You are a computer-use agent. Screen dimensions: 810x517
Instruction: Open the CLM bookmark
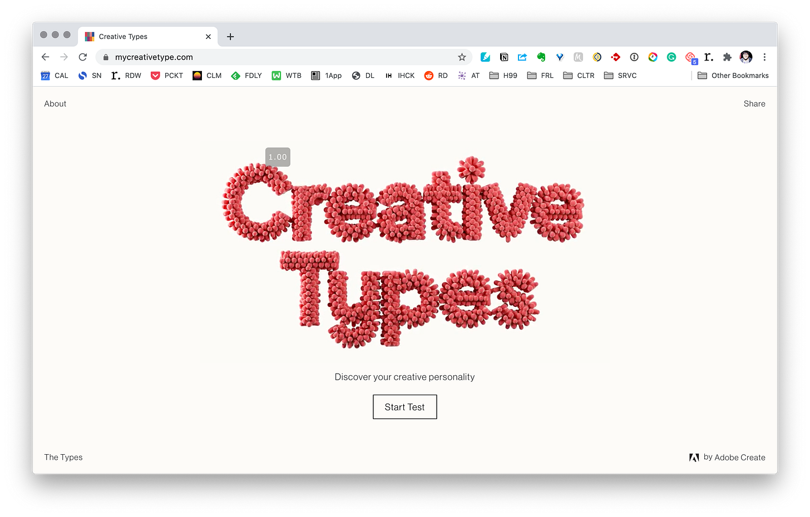[207, 76]
